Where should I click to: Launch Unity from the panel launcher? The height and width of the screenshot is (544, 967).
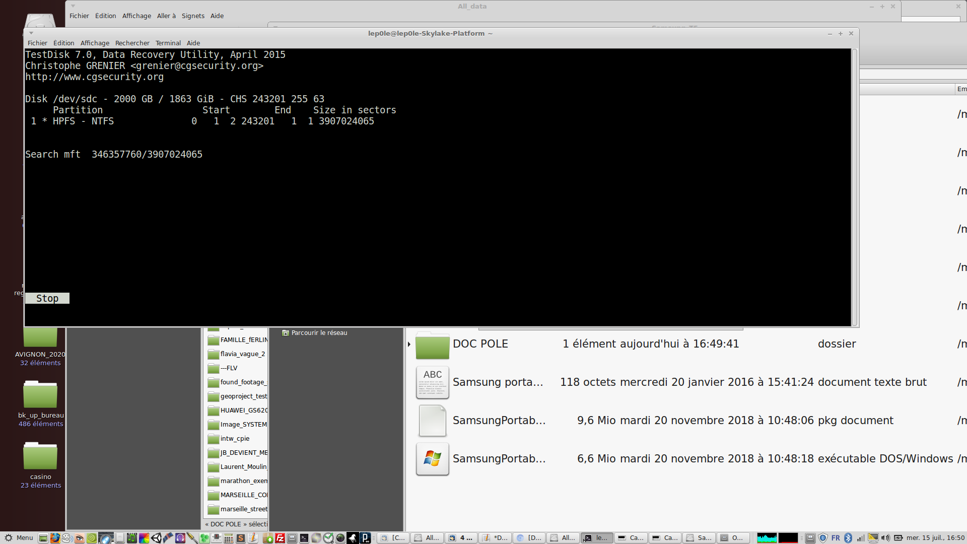click(156, 538)
